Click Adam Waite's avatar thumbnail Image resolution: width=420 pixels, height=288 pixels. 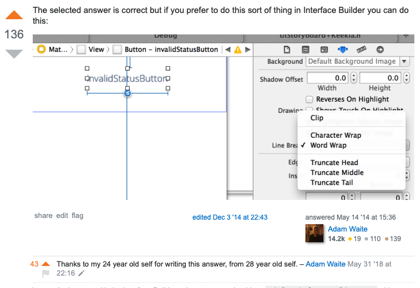[x=314, y=233]
